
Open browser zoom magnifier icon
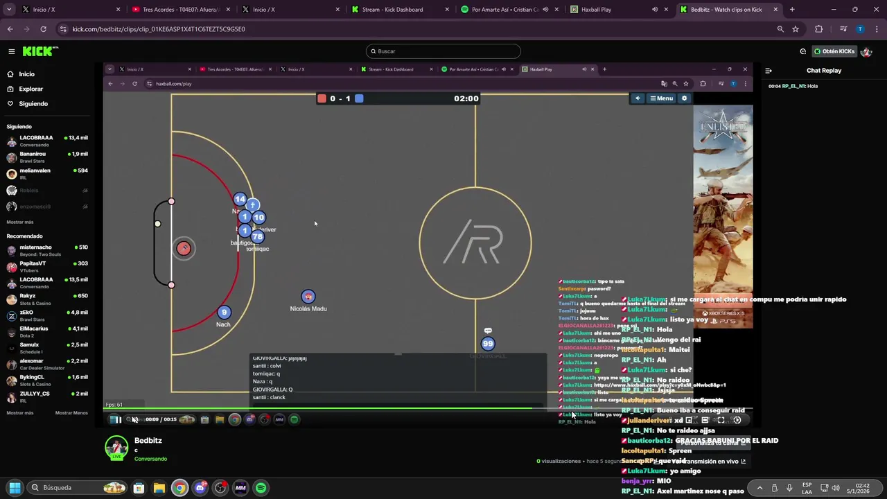coord(780,29)
